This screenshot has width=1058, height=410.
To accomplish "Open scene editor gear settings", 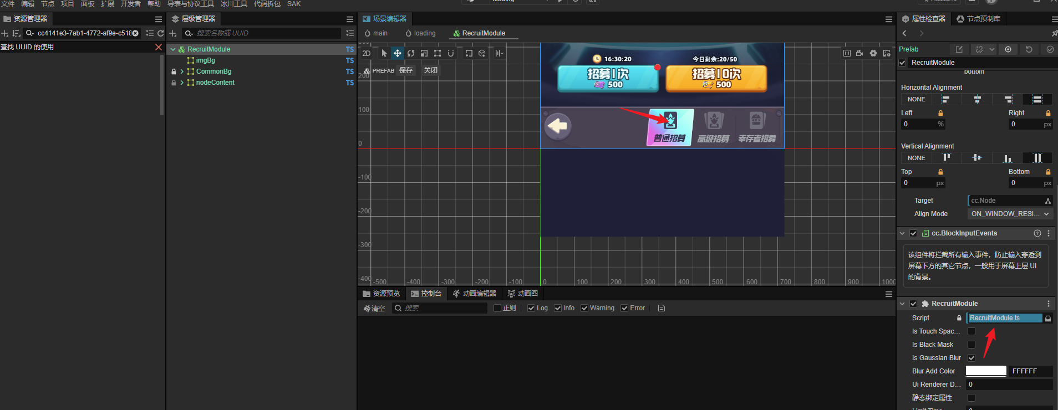I will point(873,53).
